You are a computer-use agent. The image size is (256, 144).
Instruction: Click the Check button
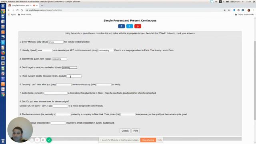pyautogui.click(x=125, y=131)
